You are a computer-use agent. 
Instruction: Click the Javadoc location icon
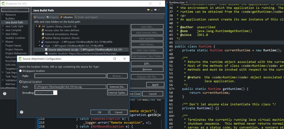point(47,53)
